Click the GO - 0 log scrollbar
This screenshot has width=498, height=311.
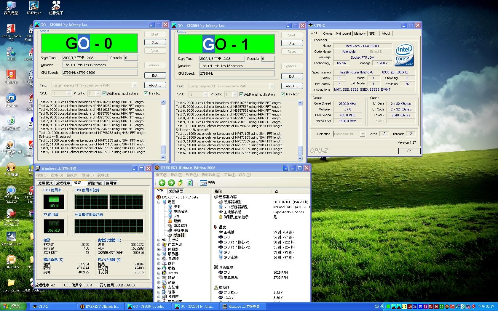tap(163, 130)
